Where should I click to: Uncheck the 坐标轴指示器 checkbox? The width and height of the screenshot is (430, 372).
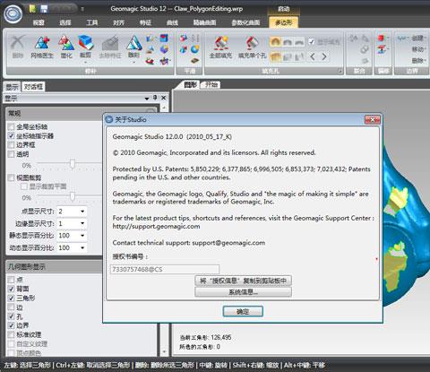pyautogui.click(x=11, y=136)
